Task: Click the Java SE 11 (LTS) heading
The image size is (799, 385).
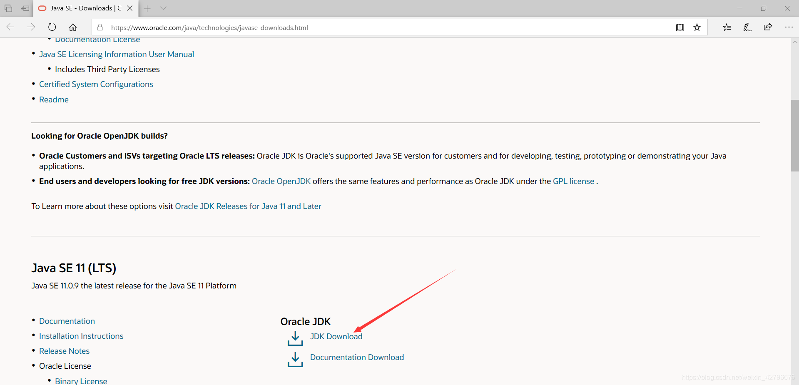Action: (74, 268)
